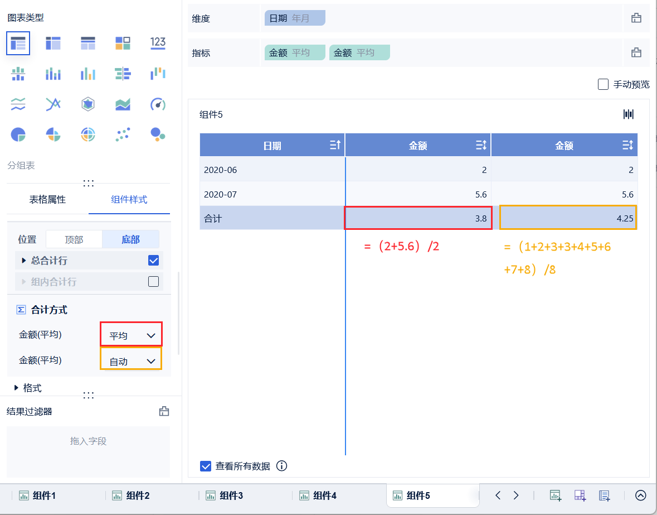The height and width of the screenshot is (515, 657).
Task: Click the icon at right of 维度 row
Action: click(636, 18)
